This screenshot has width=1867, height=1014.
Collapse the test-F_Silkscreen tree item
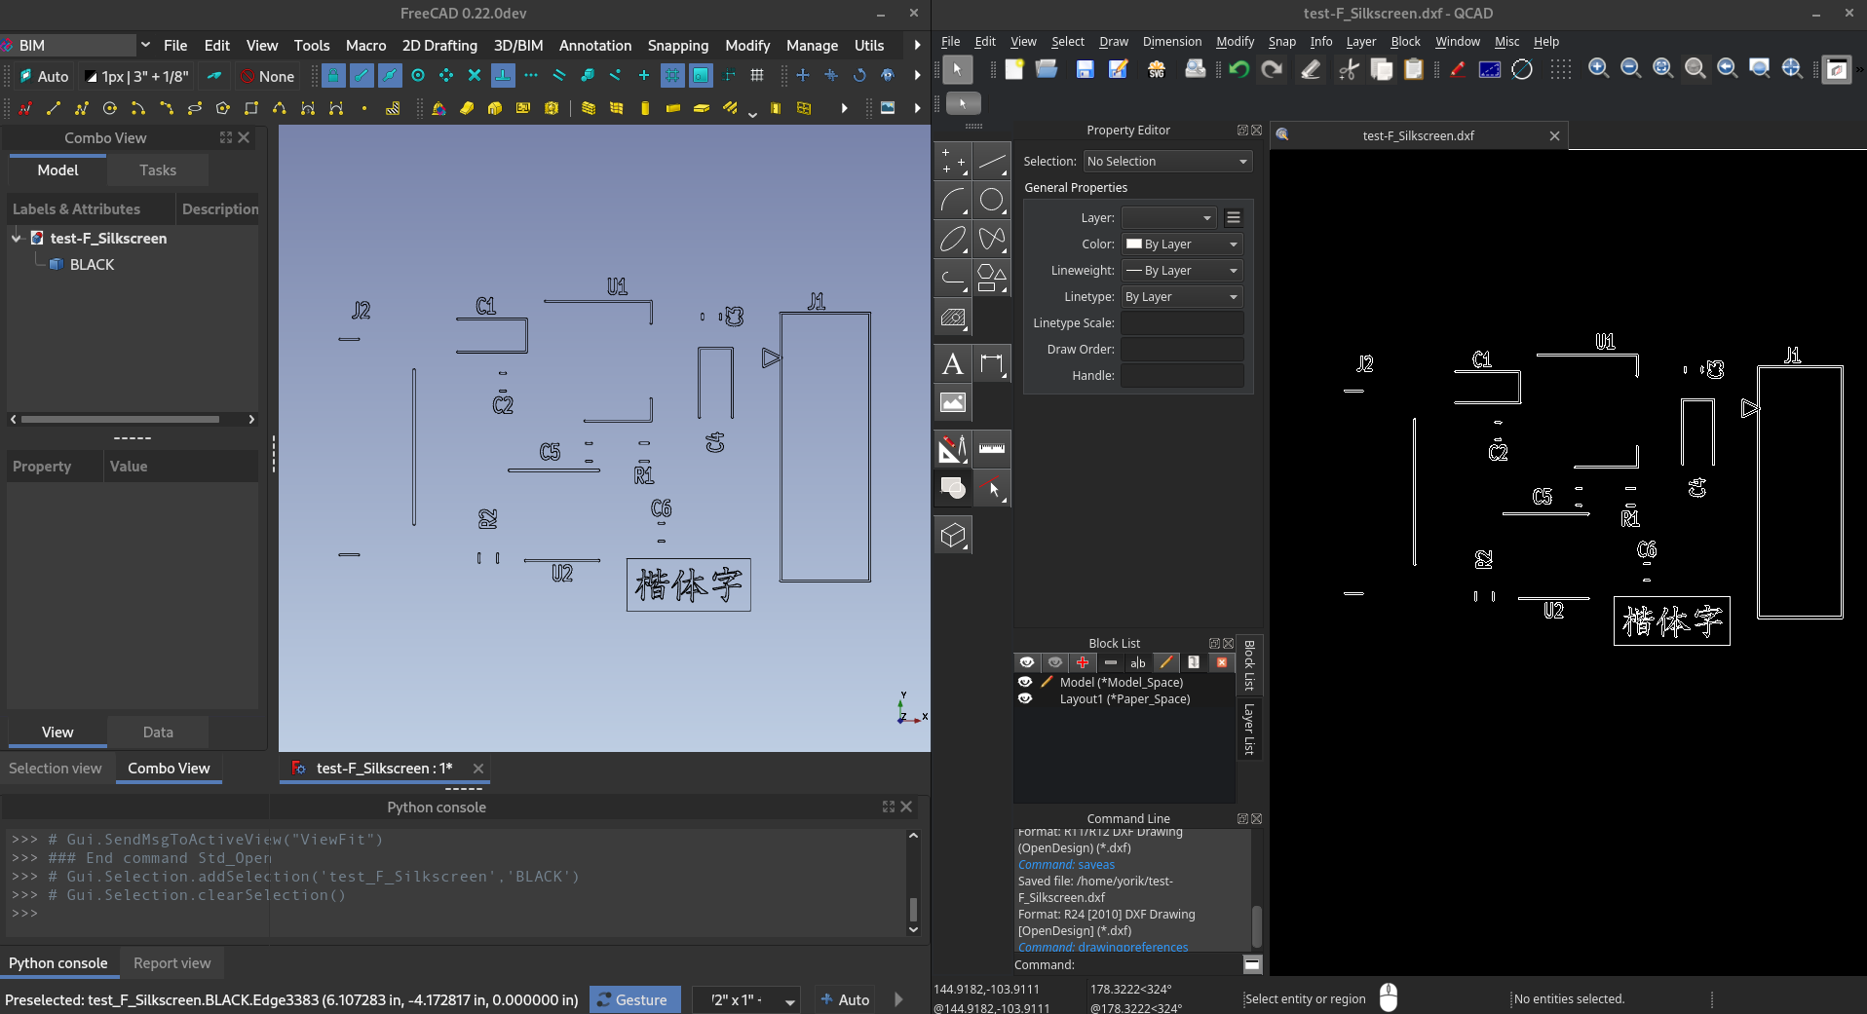(x=16, y=238)
